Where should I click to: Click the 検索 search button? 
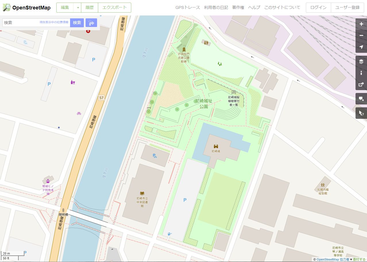(x=77, y=23)
